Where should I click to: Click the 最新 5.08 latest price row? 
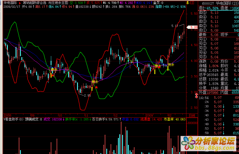click(209, 35)
